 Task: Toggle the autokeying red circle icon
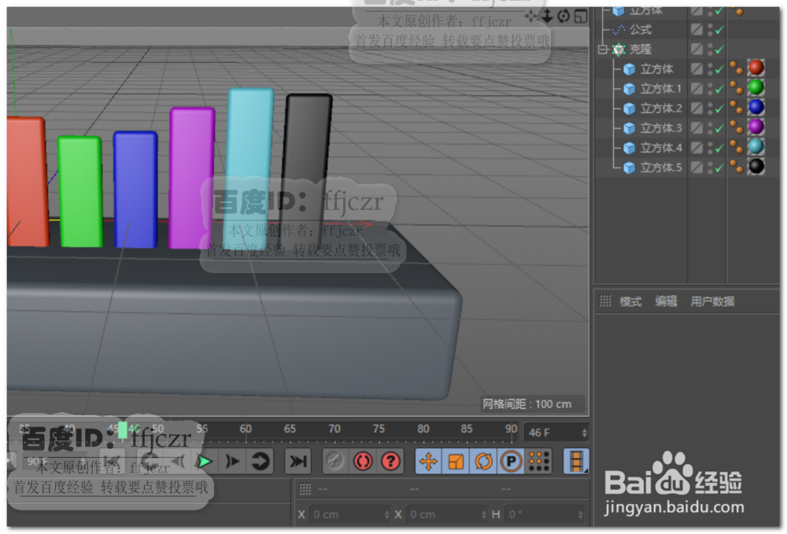click(x=362, y=462)
